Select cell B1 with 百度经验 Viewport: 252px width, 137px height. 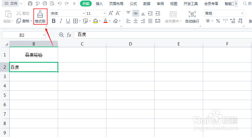pos(34,55)
